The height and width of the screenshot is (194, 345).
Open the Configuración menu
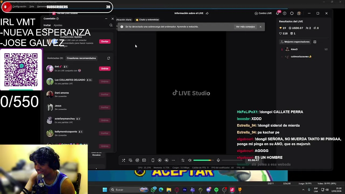(x=19, y=6)
